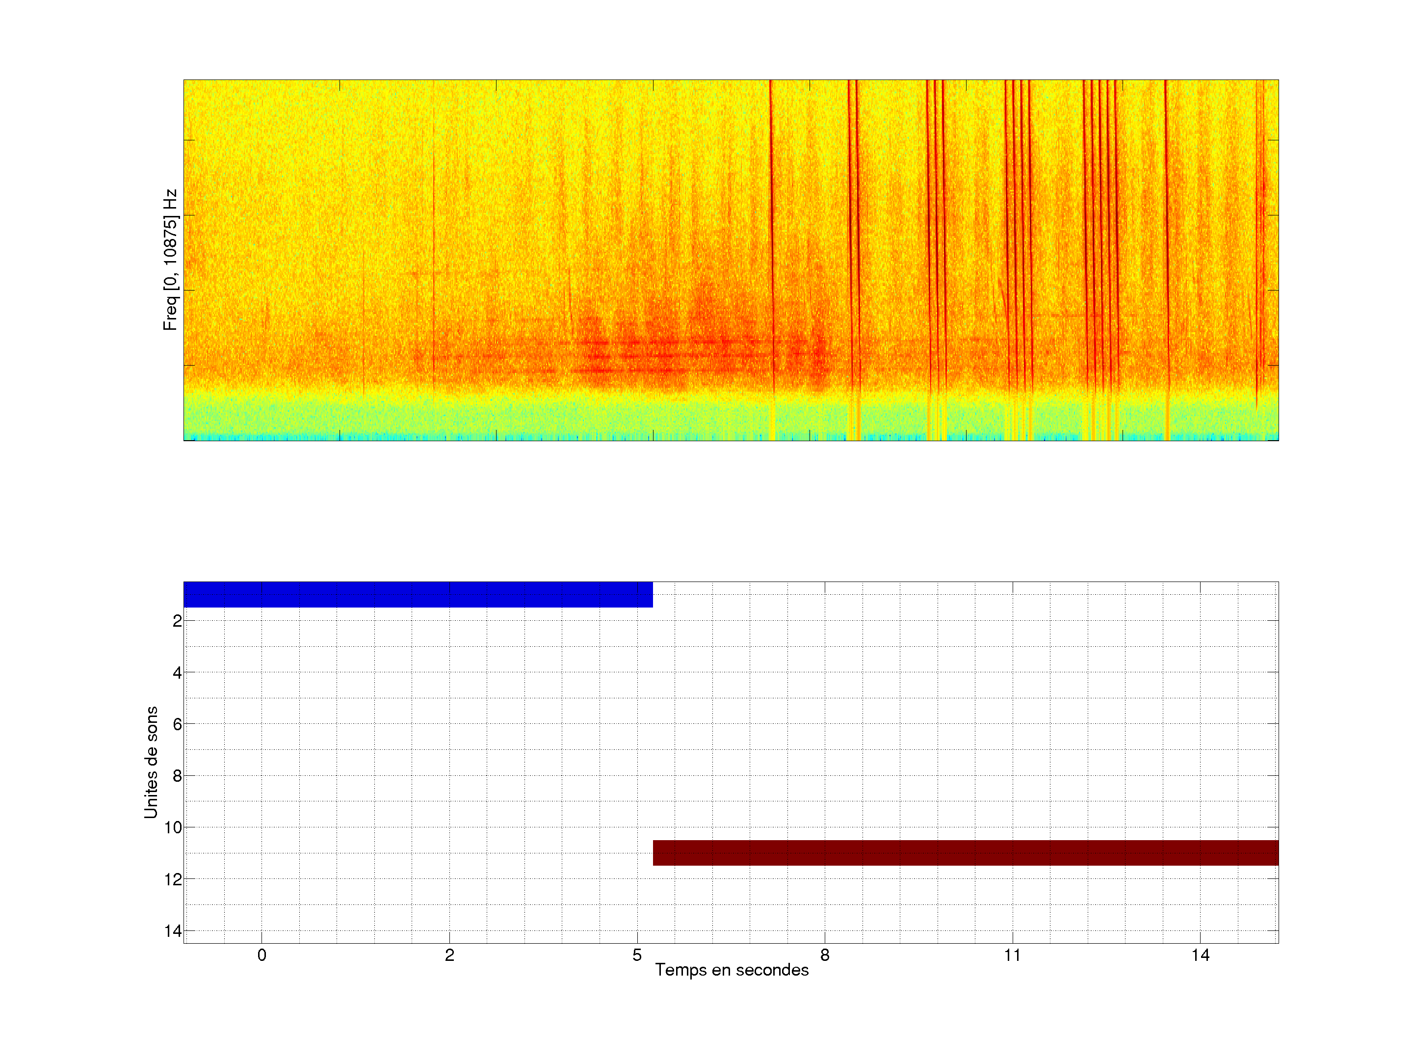Click the blue sound unit bar
The width and height of the screenshot is (1413, 1060).
point(418,594)
